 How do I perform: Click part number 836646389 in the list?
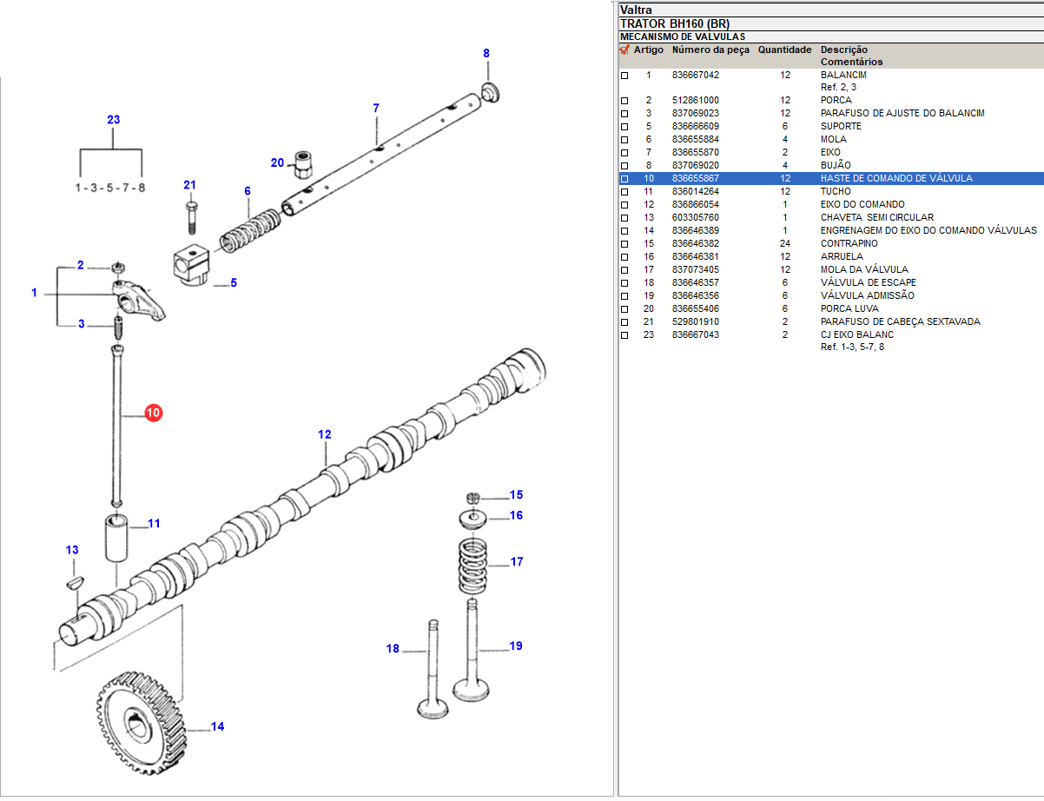tap(695, 231)
